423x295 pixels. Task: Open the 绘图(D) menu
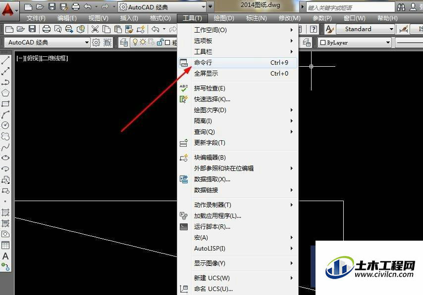[x=224, y=18]
